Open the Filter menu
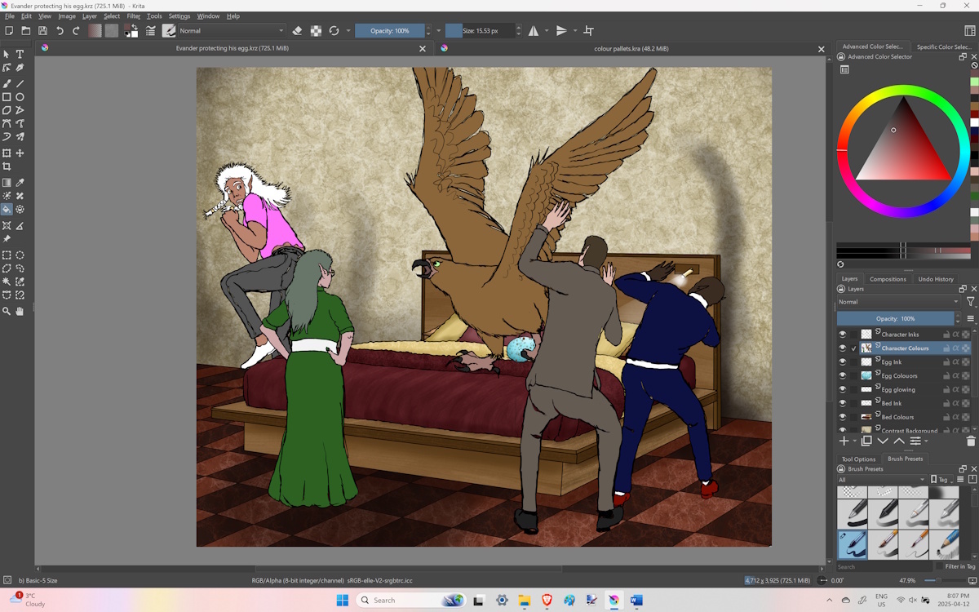 pyautogui.click(x=133, y=16)
